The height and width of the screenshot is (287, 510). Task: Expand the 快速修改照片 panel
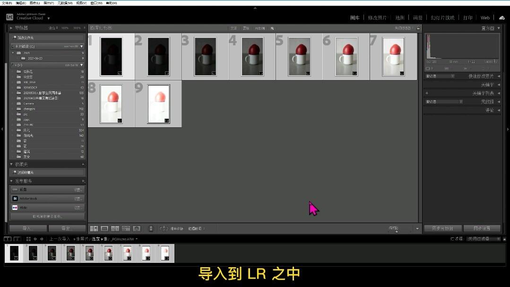click(x=499, y=76)
